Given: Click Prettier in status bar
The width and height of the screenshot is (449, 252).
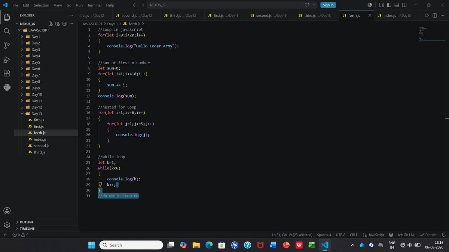Looking at the screenshot, I should point(428,235).
